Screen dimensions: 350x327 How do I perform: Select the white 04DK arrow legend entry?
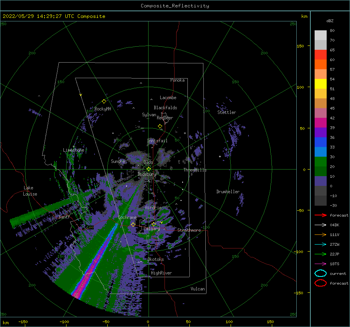pos(320,225)
